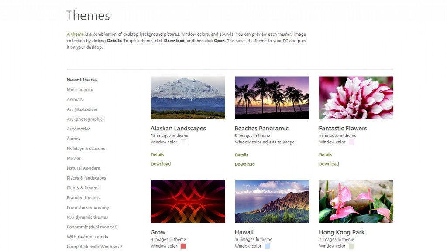
Task: Open the Fantastic Flowers theme image
Action: (x=356, y=98)
